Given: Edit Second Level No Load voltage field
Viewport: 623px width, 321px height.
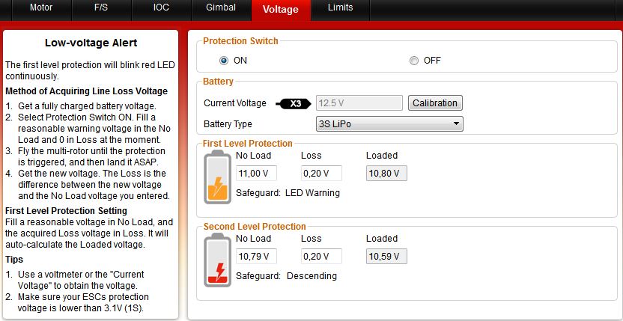Looking at the screenshot, I should 255,257.
